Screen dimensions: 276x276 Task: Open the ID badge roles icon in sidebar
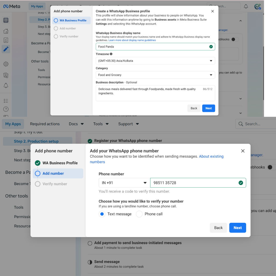pyautogui.click(x=6, y=75)
